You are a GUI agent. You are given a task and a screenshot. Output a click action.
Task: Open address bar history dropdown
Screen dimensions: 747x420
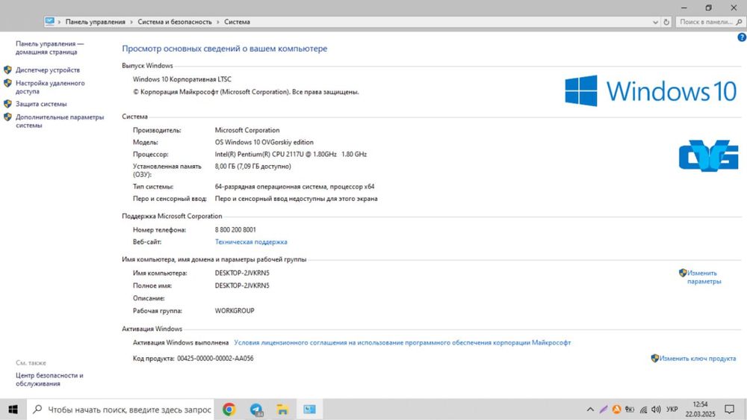tap(655, 22)
